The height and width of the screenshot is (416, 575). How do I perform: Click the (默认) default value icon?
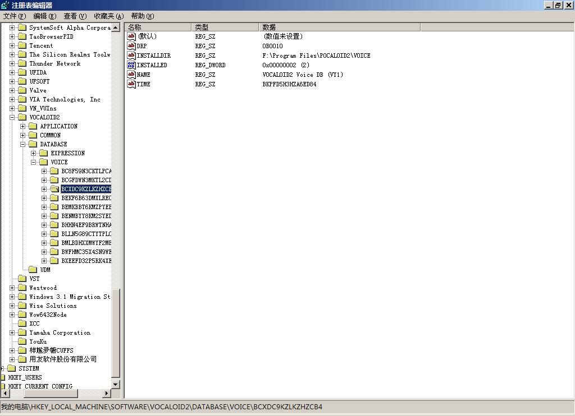coord(131,36)
